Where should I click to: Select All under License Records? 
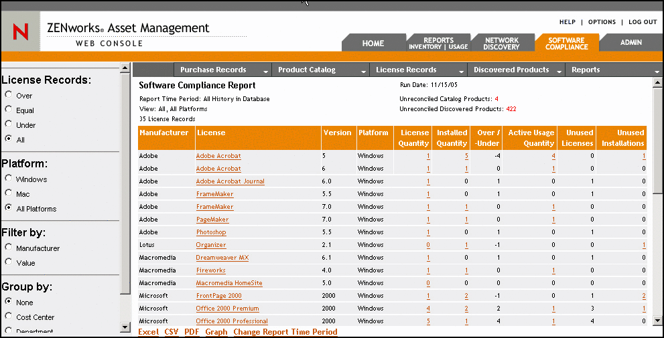pos(8,139)
